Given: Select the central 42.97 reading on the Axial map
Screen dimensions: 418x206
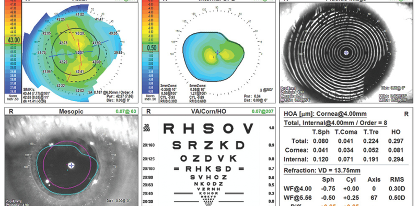Looking at the screenshot, I should [x=80, y=53].
